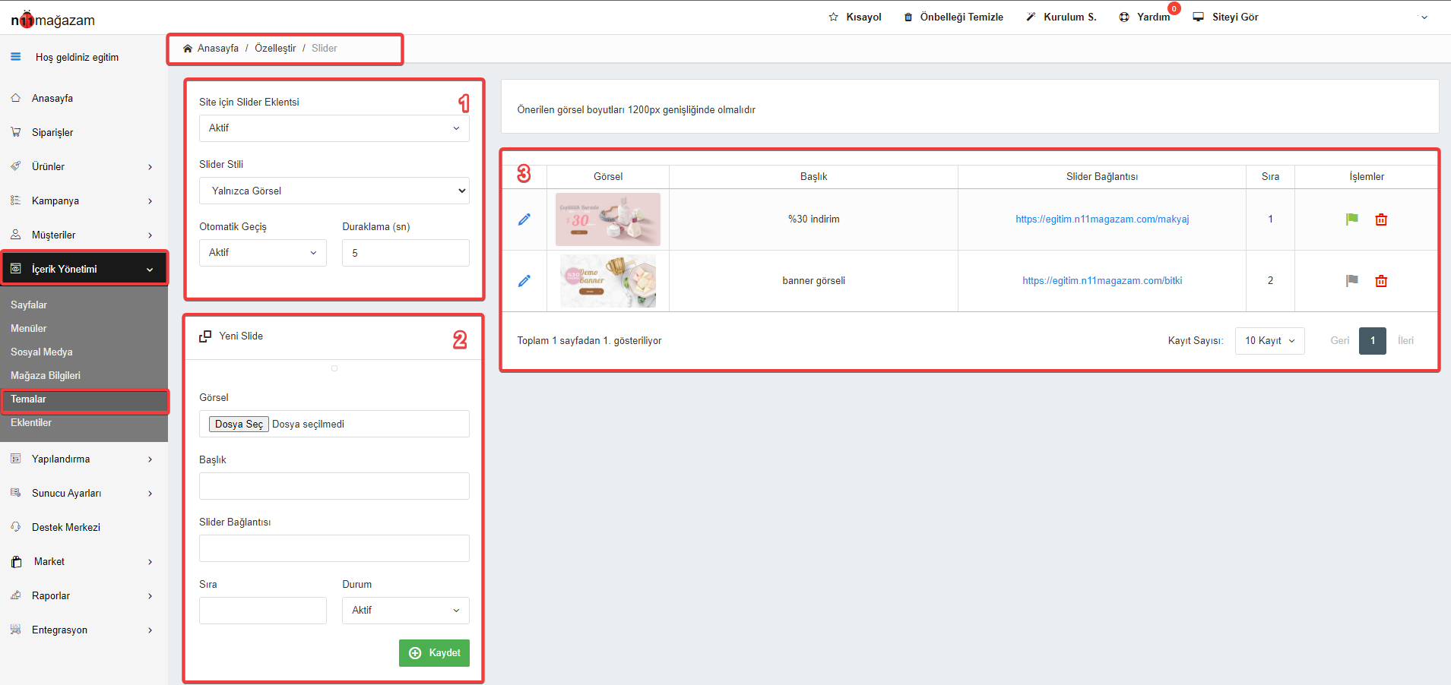Edit the banner görseli slide with pencil
Screen dimensions: 1451x685
tap(524, 281)
